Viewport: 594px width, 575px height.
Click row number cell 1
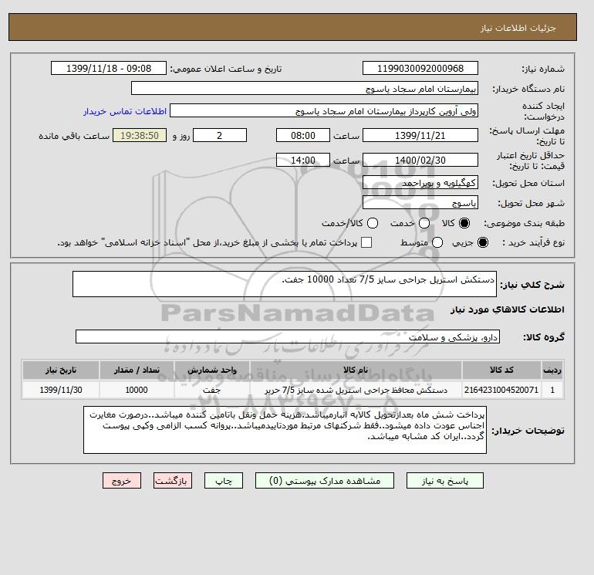point(552,390)
